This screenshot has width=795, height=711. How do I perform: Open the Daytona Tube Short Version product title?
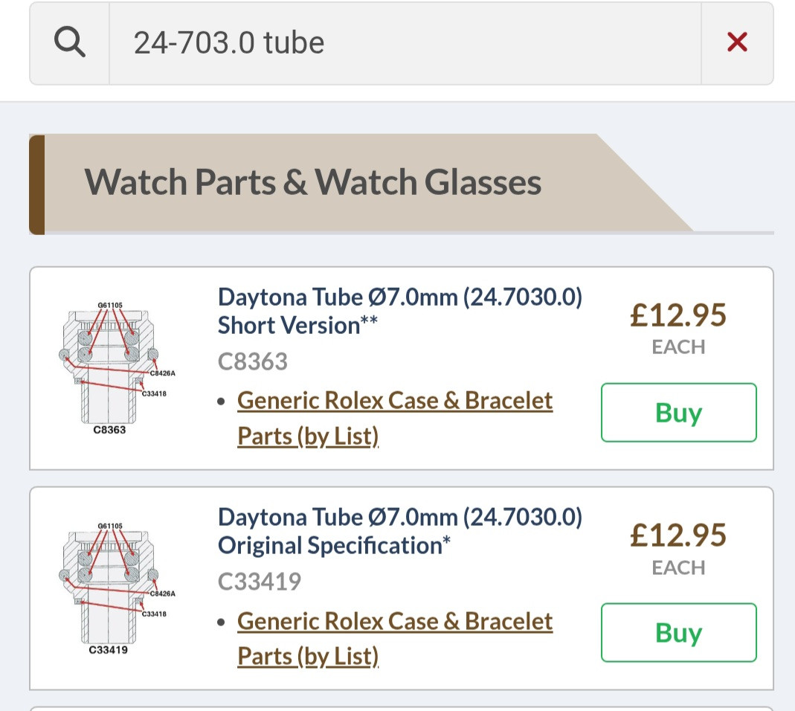[399, 311]
